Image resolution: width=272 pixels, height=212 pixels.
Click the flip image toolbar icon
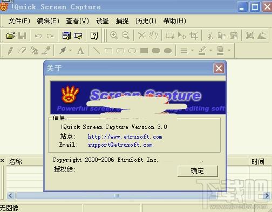262,36
